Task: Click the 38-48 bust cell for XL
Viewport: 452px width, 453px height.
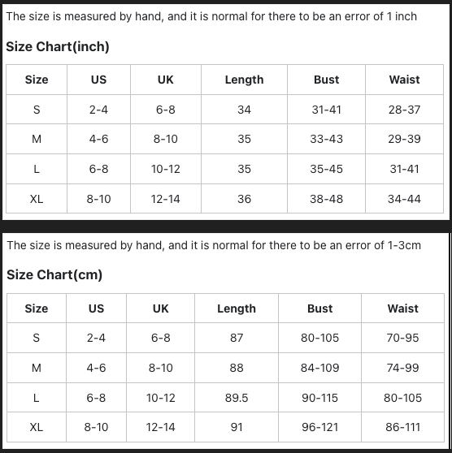Action: click(327, 199)
